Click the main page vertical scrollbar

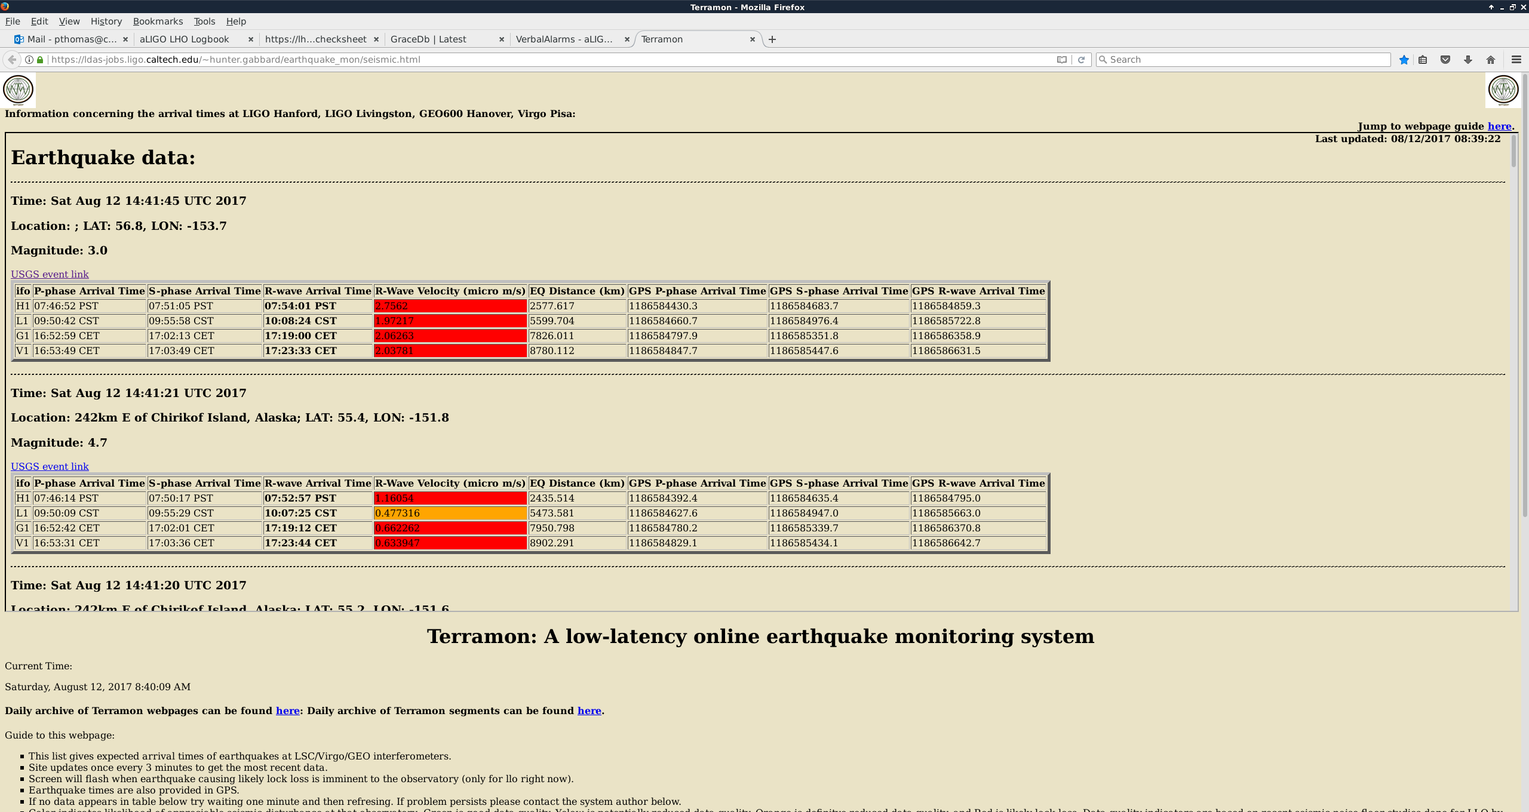click(1525, 296)
